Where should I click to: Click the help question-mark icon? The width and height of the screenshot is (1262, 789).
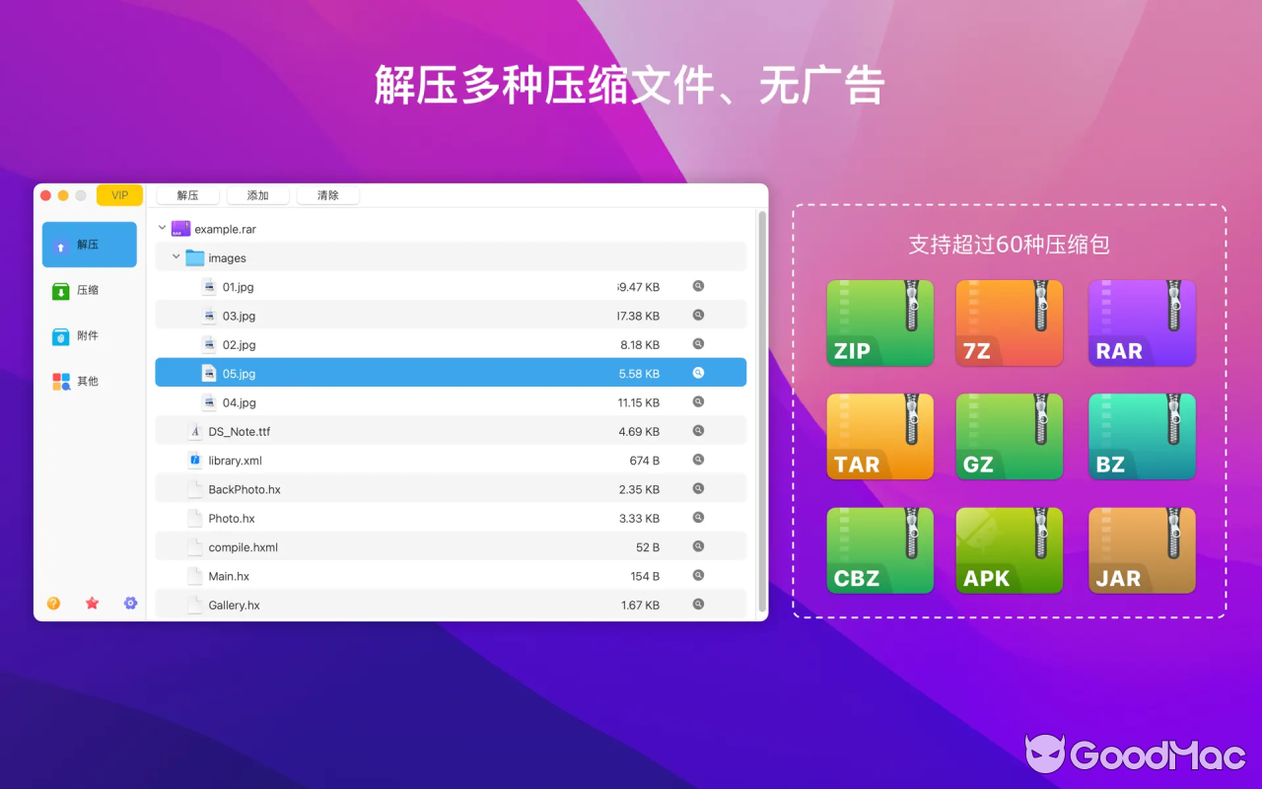53,603
